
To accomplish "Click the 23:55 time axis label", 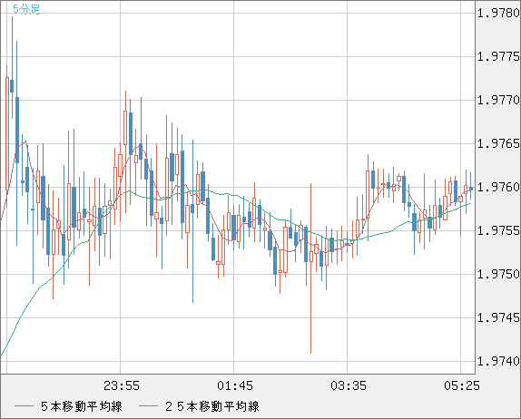I will [x=122, y=385].
